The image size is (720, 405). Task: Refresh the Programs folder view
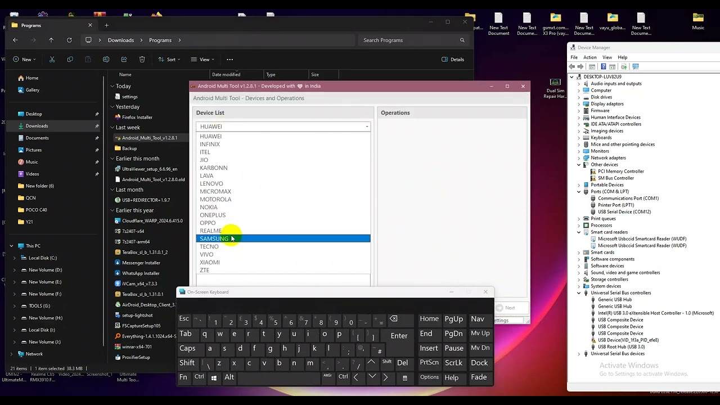coord(69,40)
